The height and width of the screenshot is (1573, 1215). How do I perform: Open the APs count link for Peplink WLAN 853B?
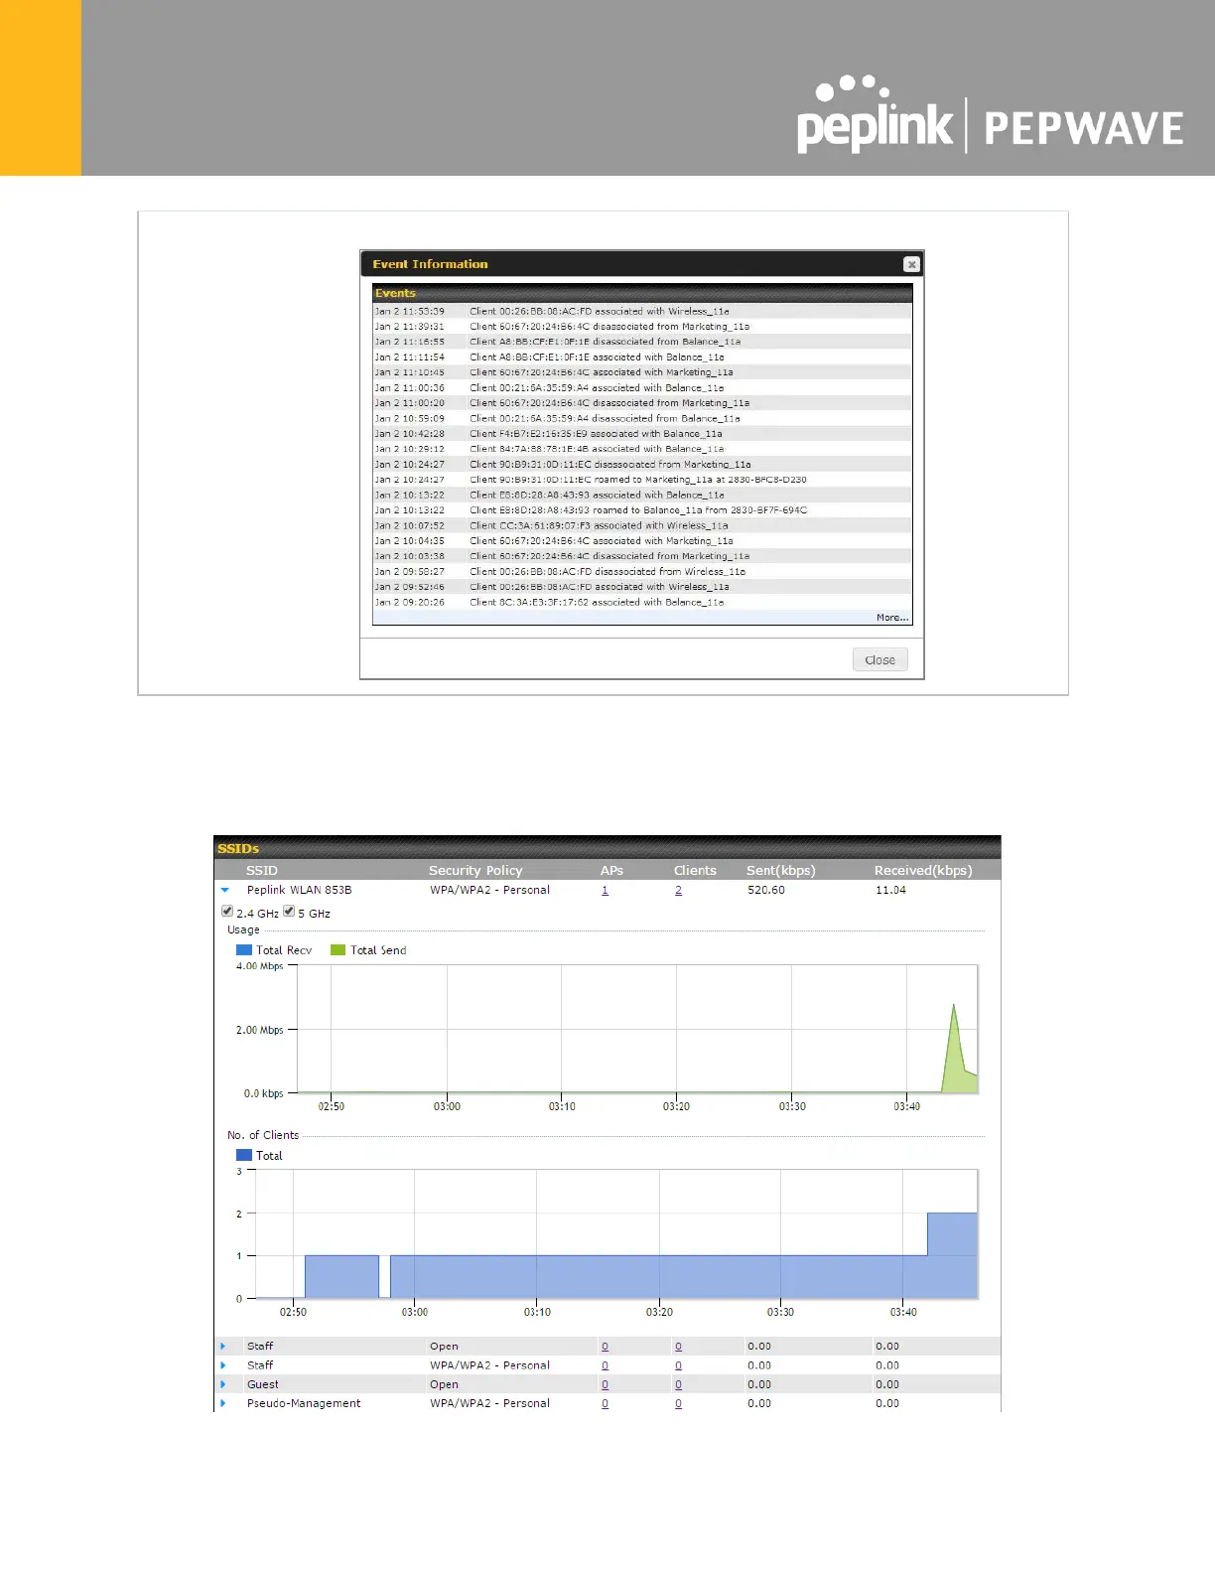point(605,890)
